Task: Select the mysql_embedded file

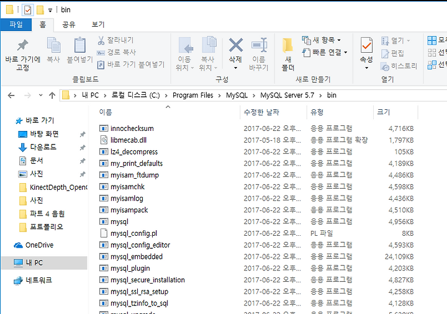Action: [x=136, y=257]
